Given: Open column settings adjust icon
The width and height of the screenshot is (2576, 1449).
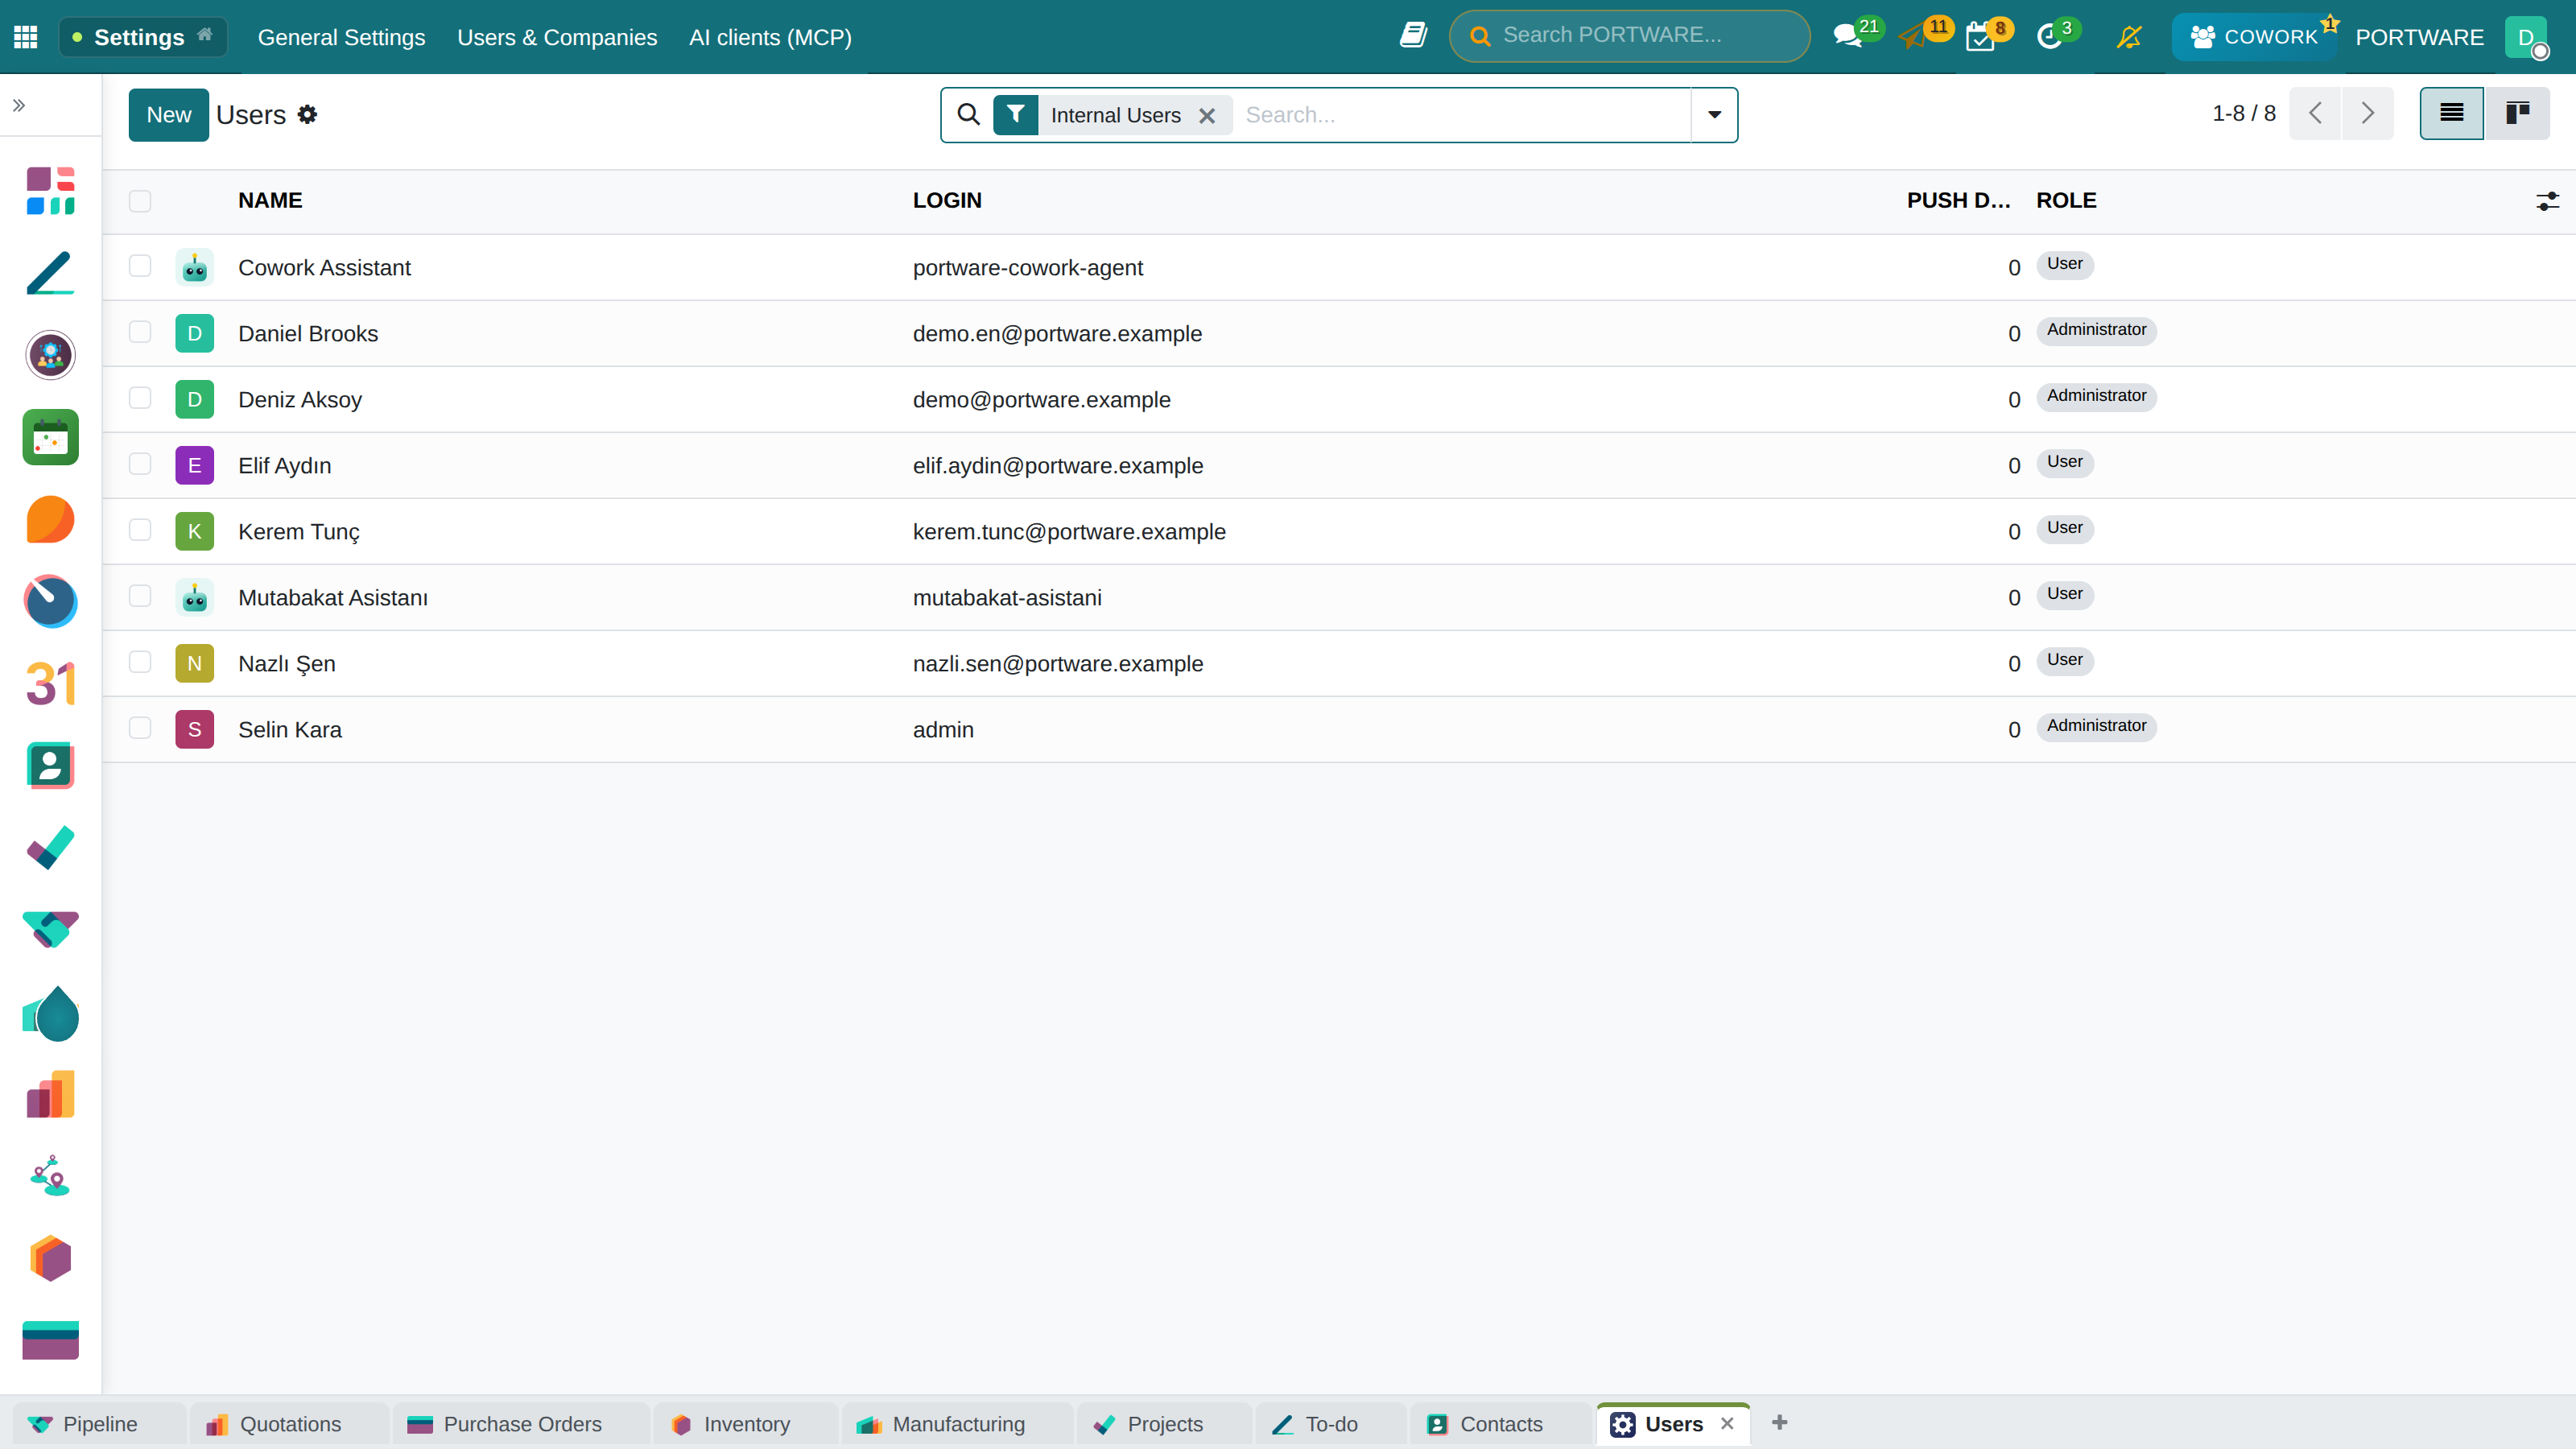Looking at the screenshot, I should pyautogui.click(x=2547, y=201).
